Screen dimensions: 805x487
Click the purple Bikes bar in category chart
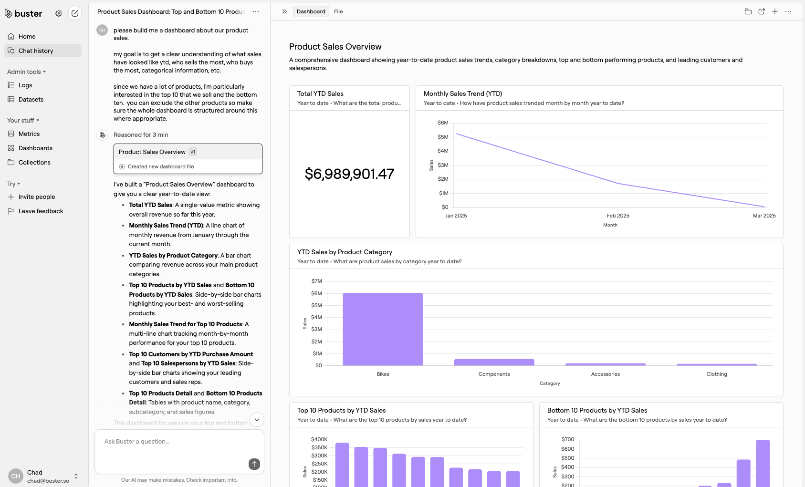click(x=383, y=329)
